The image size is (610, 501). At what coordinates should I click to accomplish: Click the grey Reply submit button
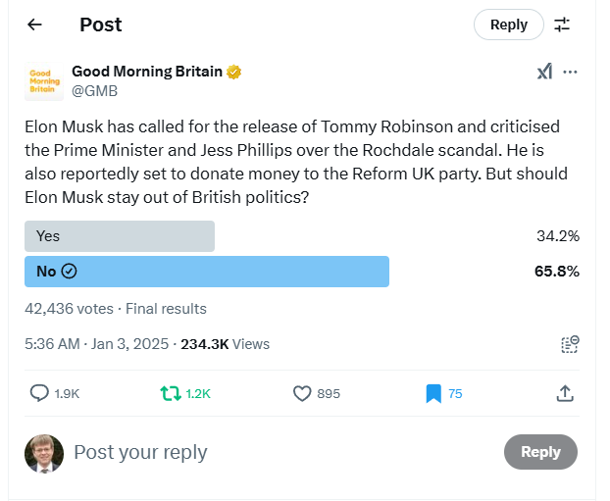(540, 452)
